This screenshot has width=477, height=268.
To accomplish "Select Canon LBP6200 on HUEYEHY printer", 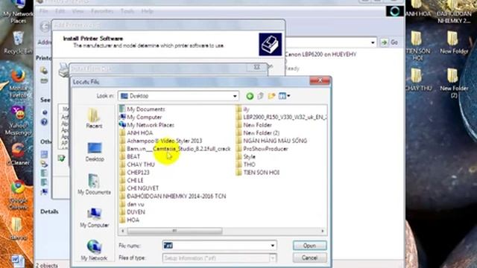I will [x=320, y=54].
